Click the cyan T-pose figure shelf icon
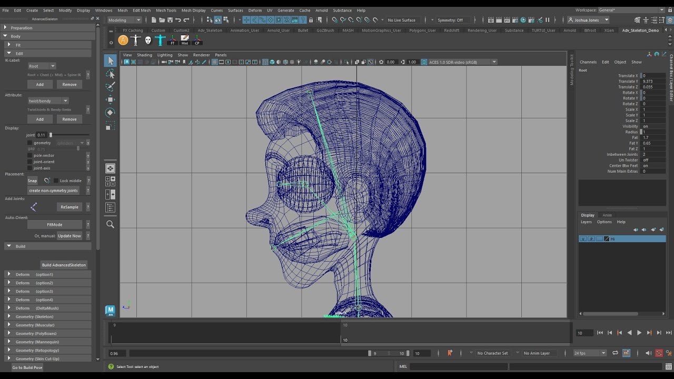This screenshot has height=379, width=674. click(161, 40)
